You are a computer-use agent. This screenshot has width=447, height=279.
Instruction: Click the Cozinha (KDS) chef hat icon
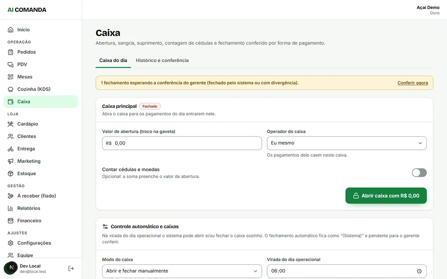10,89
